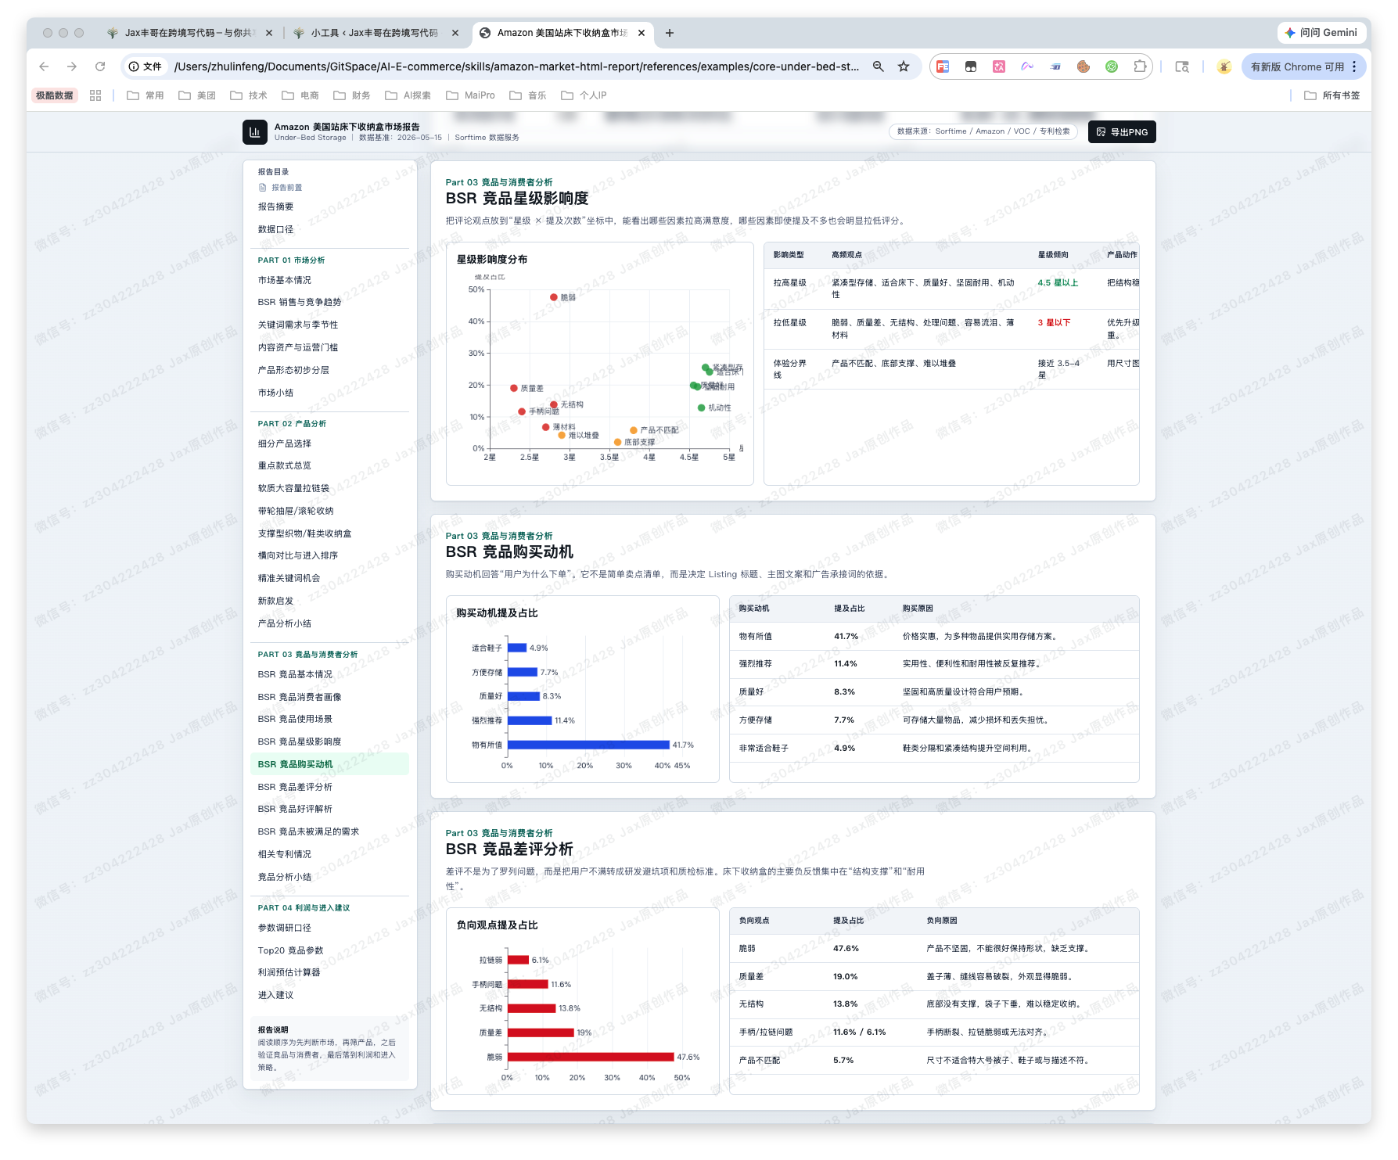Click the 4.5 星以上 green table cell

[x=1058, y=283]
